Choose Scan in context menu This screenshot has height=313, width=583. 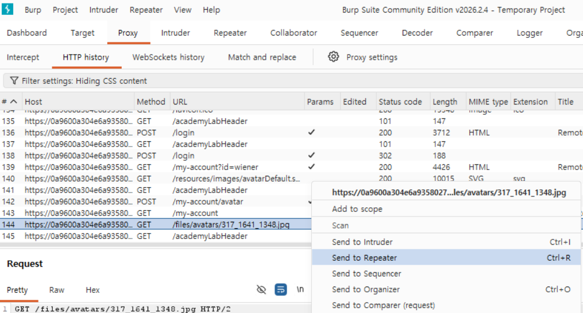(446, 225)
